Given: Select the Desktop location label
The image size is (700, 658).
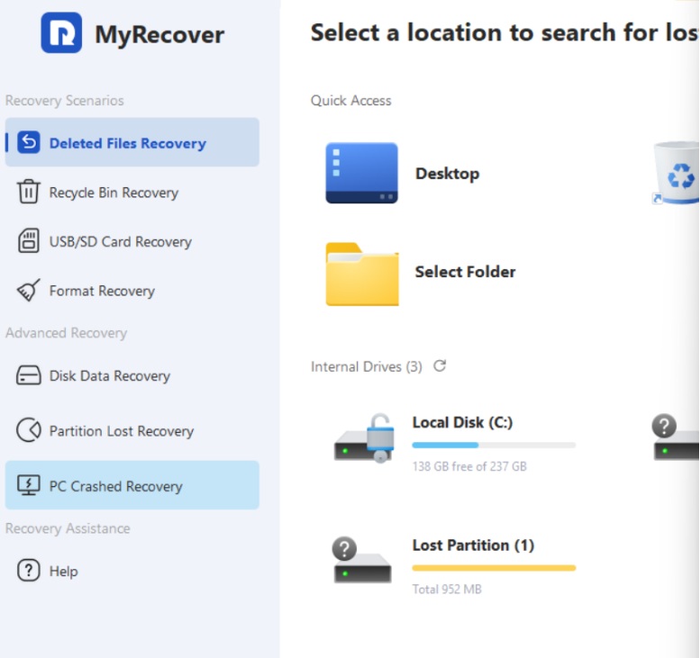Looking at the screenshot, I should pyautogui.click(x=448, y=174).
